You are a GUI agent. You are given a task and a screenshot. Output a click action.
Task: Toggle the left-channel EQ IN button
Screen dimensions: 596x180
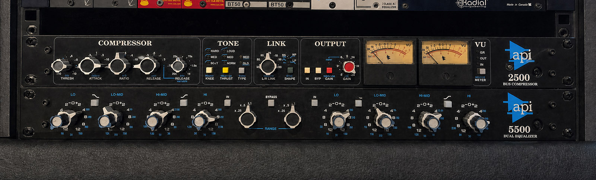tap(228, 103)
